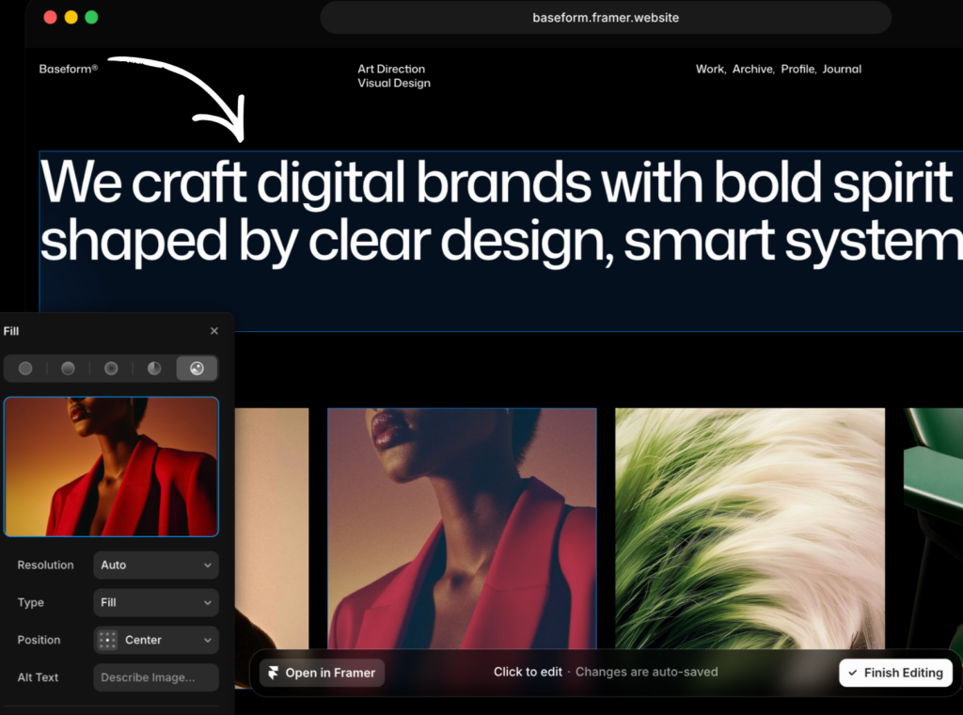Click the Finish Editing button
The image size is (963, 715).
point(895,673)
